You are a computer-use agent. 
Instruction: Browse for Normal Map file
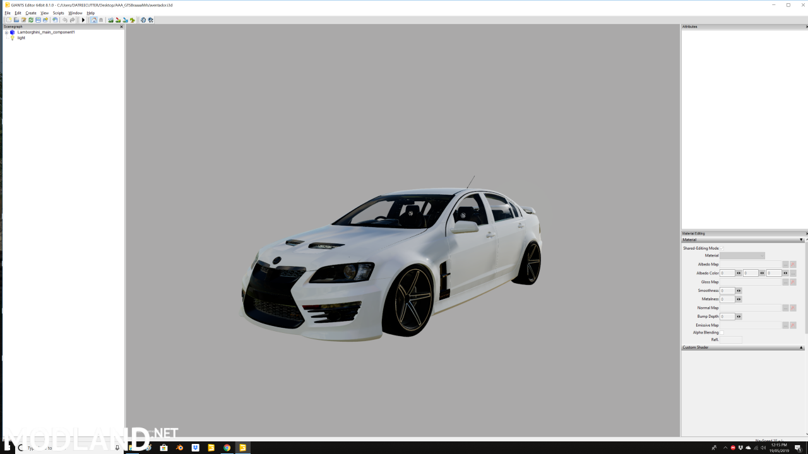785,308
